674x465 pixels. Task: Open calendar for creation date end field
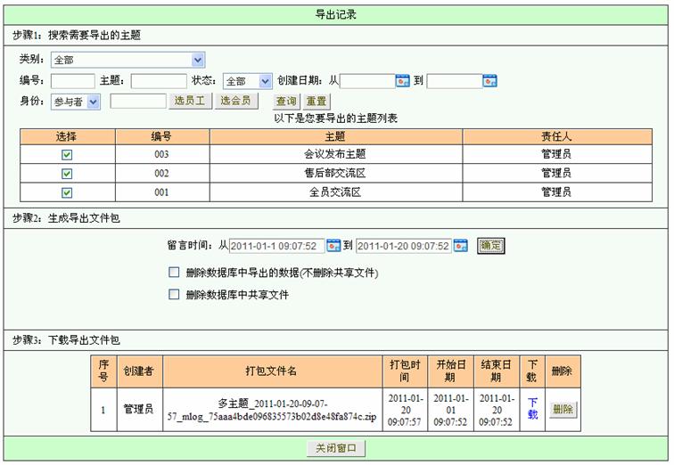pyautogui.click(x=489, y=81)
